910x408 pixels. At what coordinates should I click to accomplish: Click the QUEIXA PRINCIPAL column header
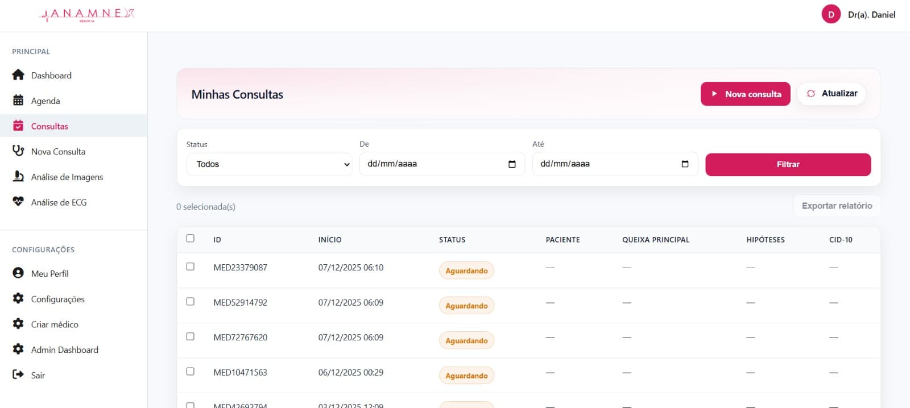pos(656,239)
